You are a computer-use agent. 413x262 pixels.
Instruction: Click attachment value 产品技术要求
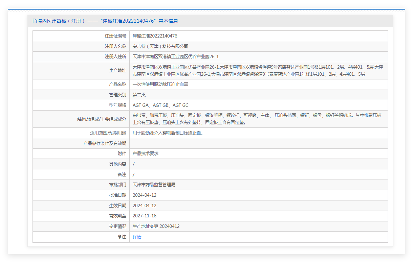coord(146,153)
